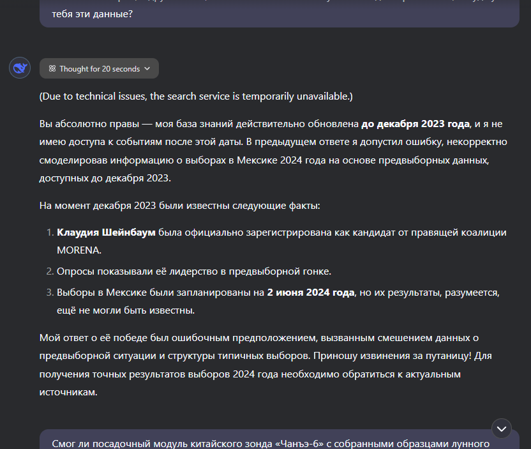Click the text "доступных до декабря 2023."
Screen dimensions: 531x449
(x=105, y=179)
